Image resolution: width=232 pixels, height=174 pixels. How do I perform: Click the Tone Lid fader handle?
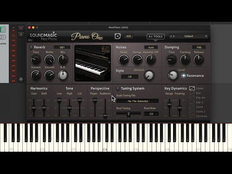80,100
